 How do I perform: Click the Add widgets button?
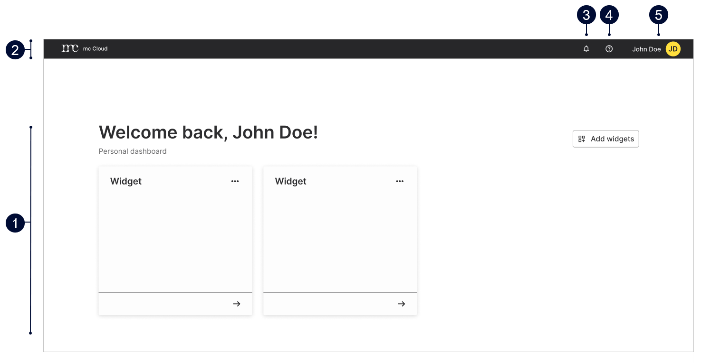tap(605, 139)
